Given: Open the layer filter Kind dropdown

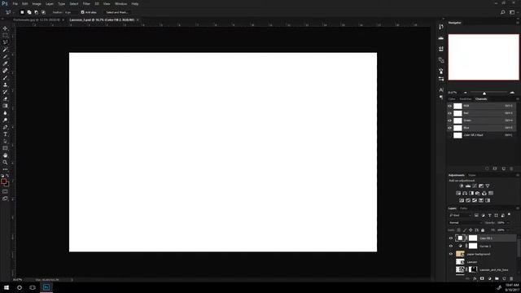Looking at the screenshot, I should 460,215.
